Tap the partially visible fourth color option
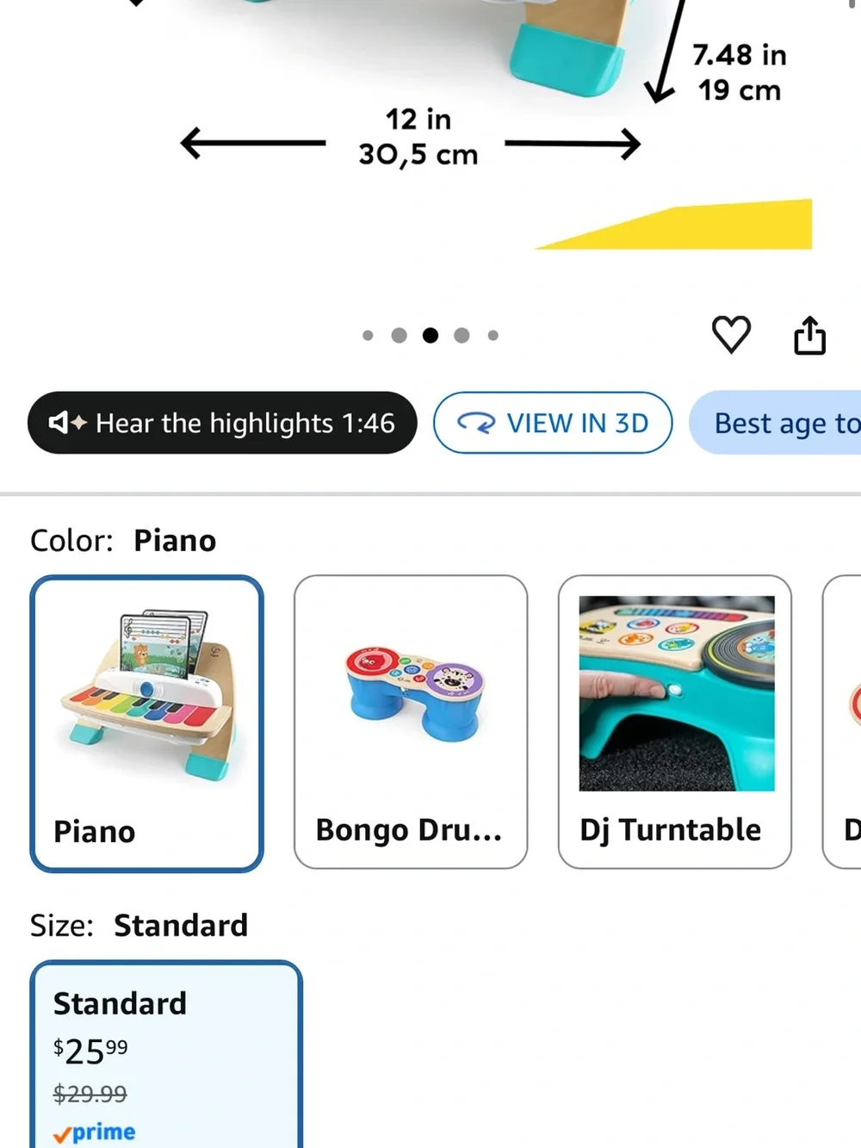The image size is (861, 1148). click(842, 722)
